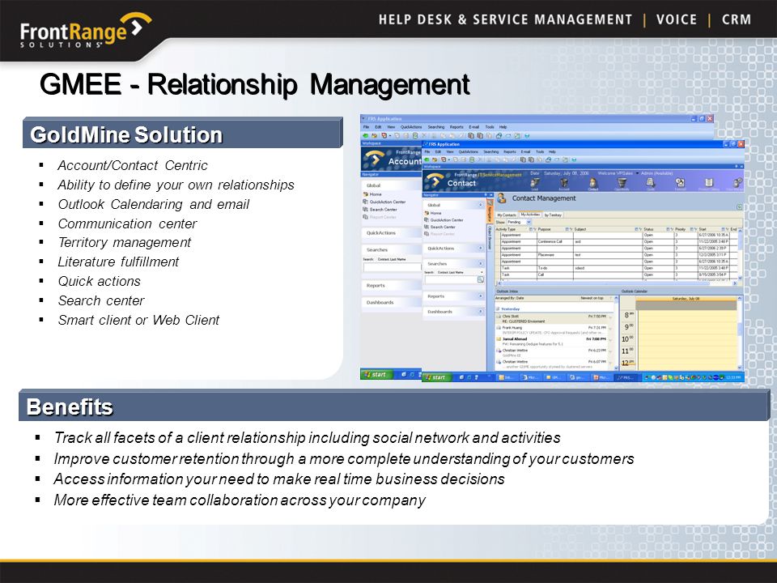Expand the Dashboards section in front Navigator
The height and width of the screenshot is (583, 777).
pos(480,311)
